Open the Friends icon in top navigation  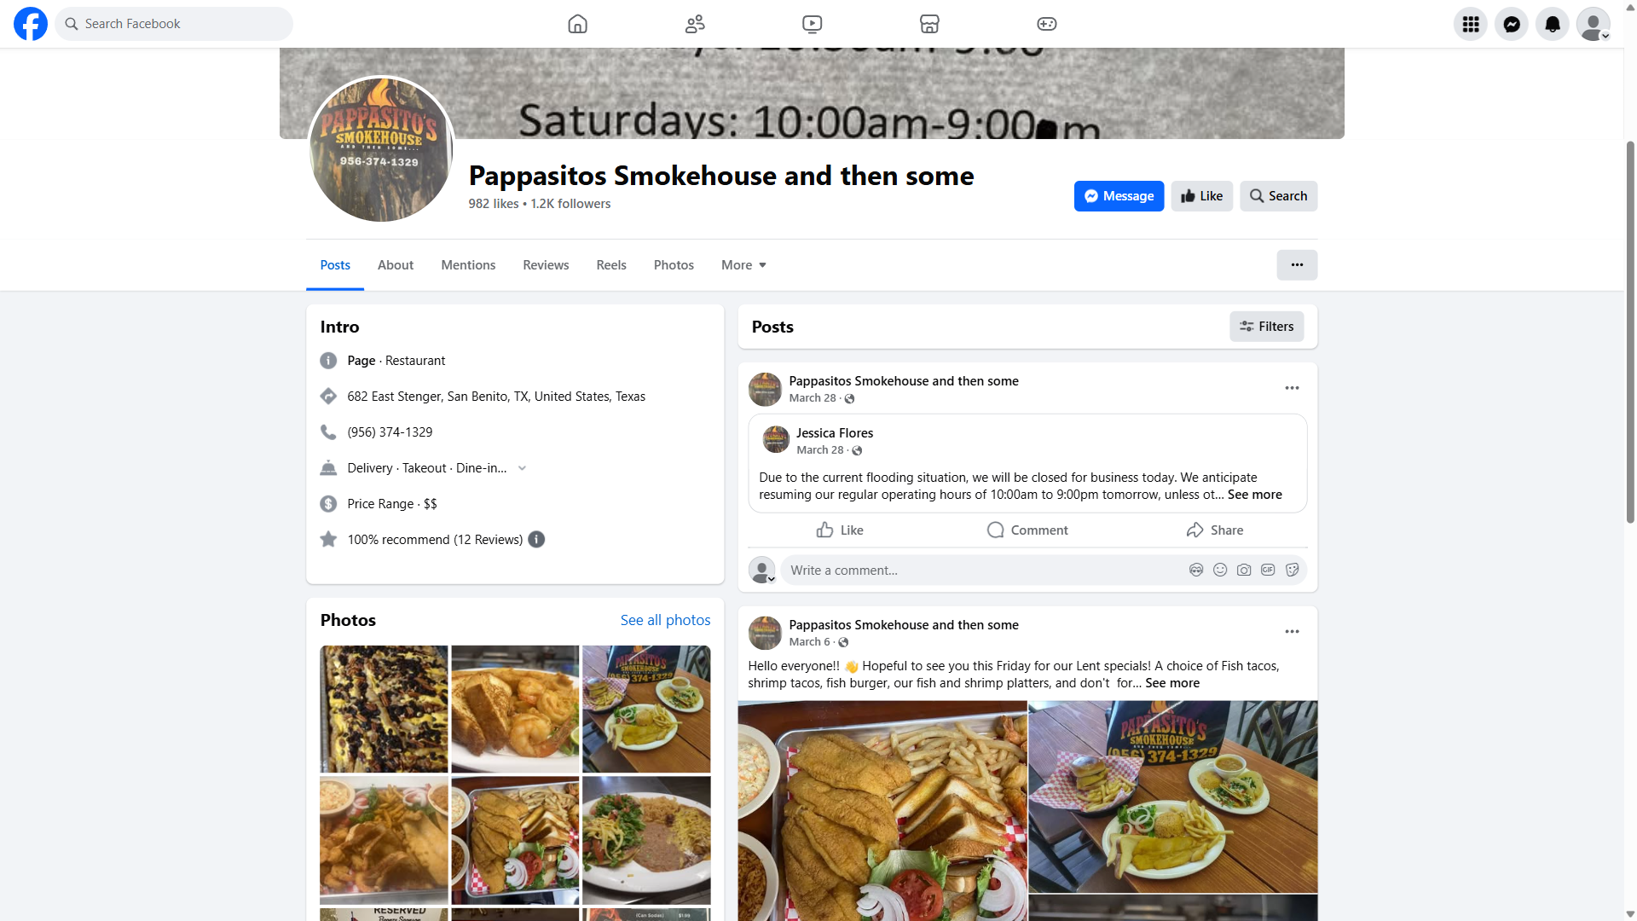[x=695, y=24]
